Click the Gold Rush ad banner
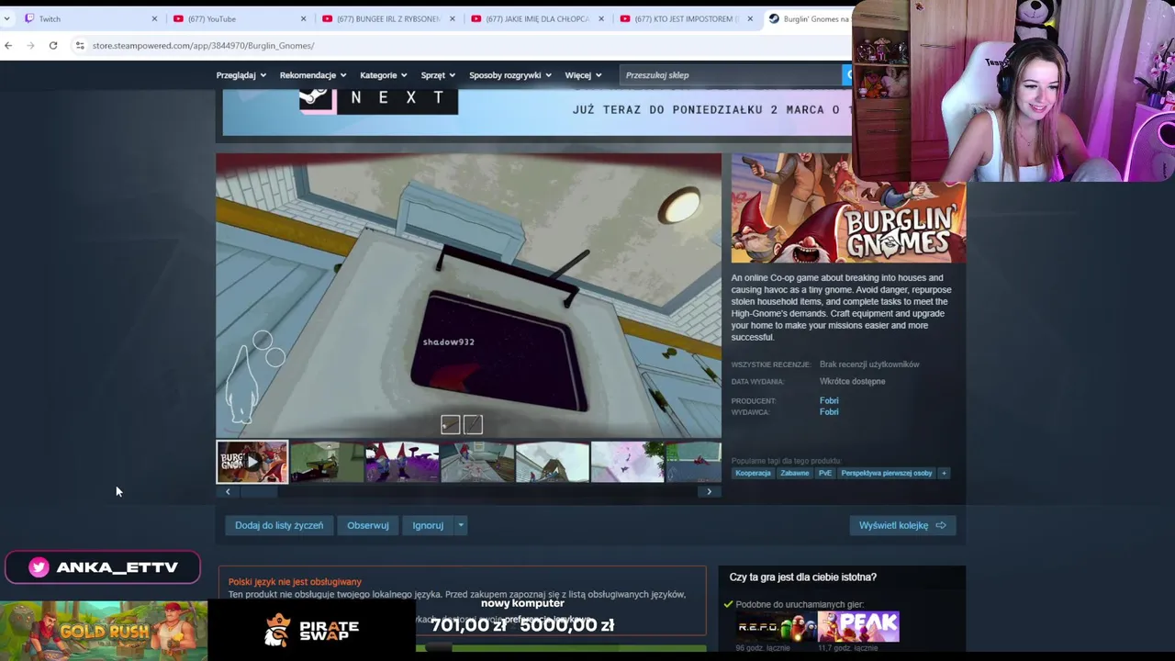This screenshot has height=661, width=1175. coord(104,631)
